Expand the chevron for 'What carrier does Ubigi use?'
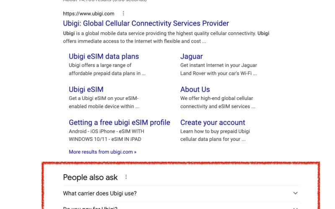 point(295,193)
